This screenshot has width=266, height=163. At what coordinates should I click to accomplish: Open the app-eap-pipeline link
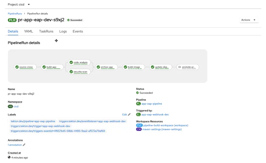(x=152, y=104)
